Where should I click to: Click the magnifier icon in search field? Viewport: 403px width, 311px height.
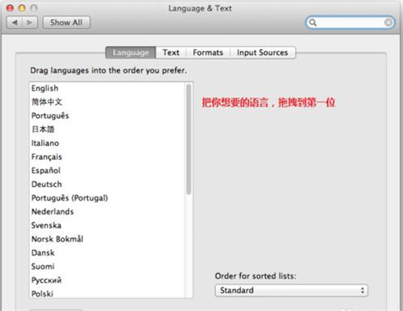point(313,23)
